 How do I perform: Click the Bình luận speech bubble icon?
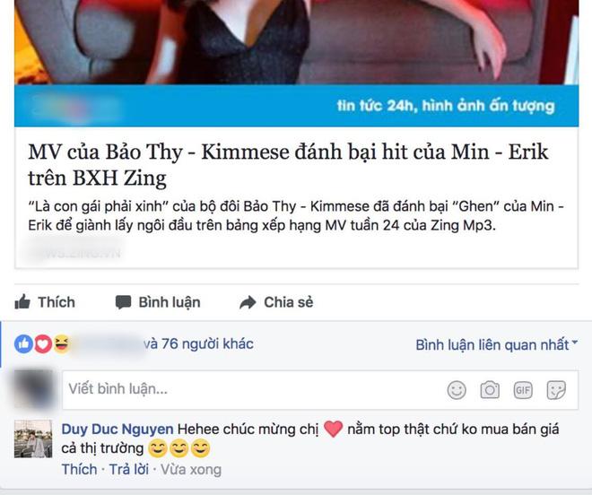coord(123,302)
